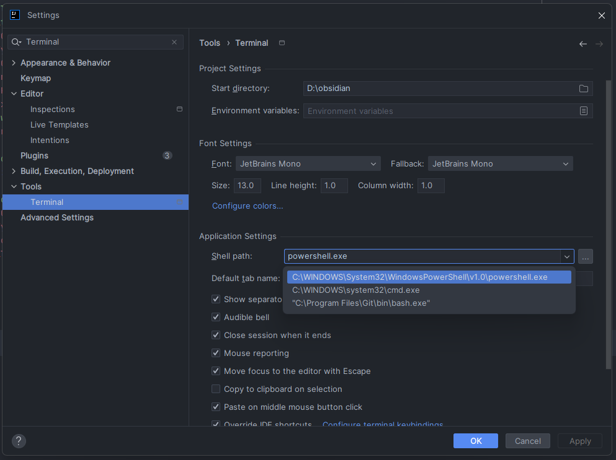Viewport: 616px width, 460px height.
Task: Click the reset icon beside the Terminal breadcrumb
Action: point(281,43)
